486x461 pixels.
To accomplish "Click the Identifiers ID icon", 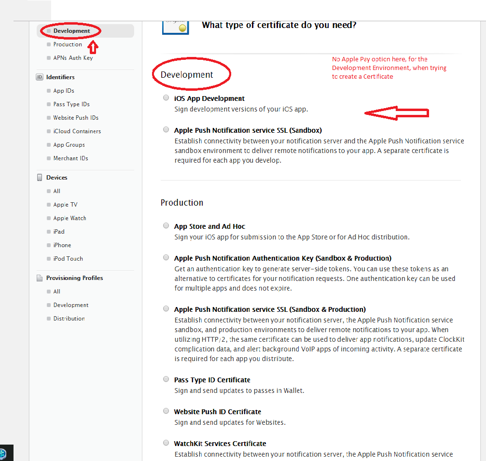I will (40, 77).
